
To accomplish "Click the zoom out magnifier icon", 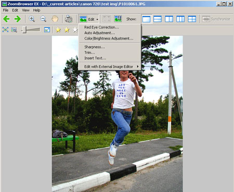I will [x=43, y=19].
